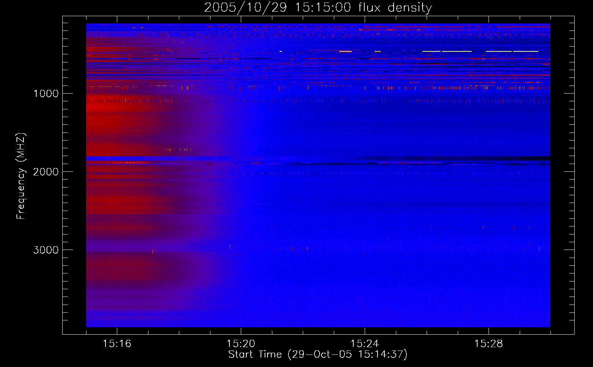
Task: Click the 2000 frequency tick label
Action: (x=46, y=172)
